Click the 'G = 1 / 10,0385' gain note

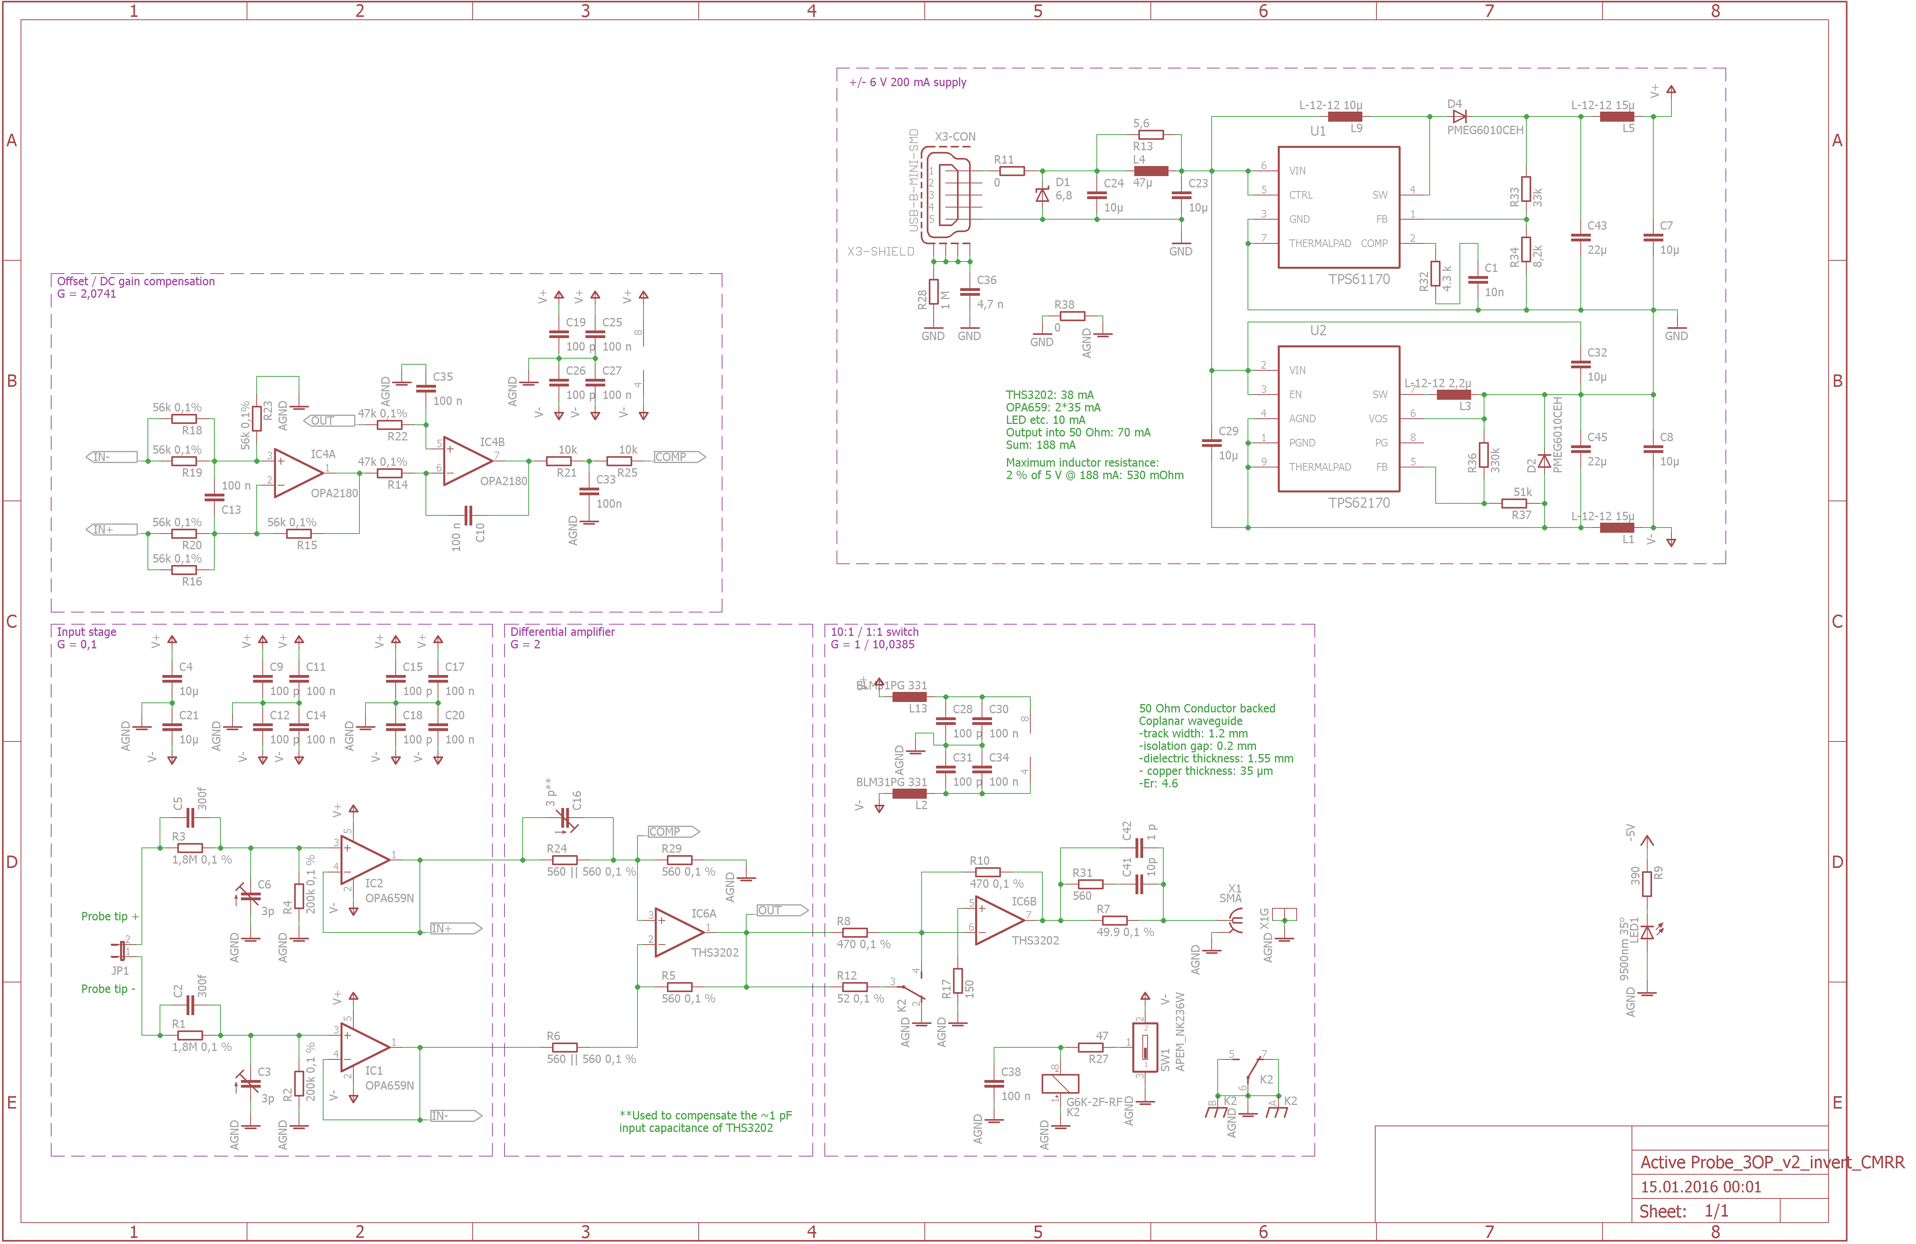click(873, 644)
